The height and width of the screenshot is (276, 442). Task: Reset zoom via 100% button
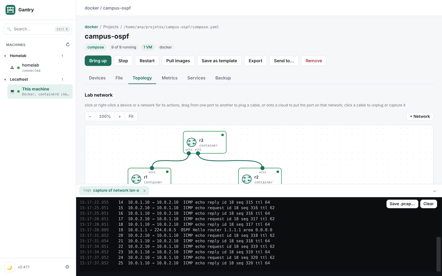pyautogui.click(x=105, y=117)
